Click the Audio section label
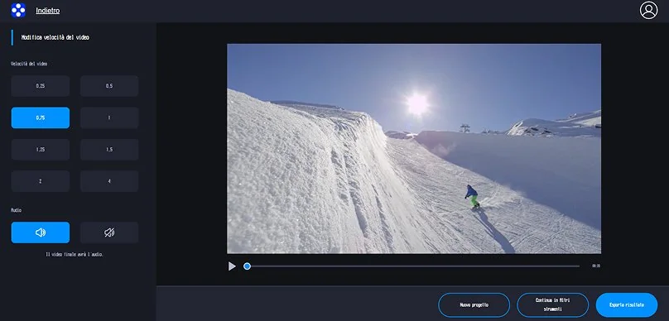 click(x=17, y=210)
